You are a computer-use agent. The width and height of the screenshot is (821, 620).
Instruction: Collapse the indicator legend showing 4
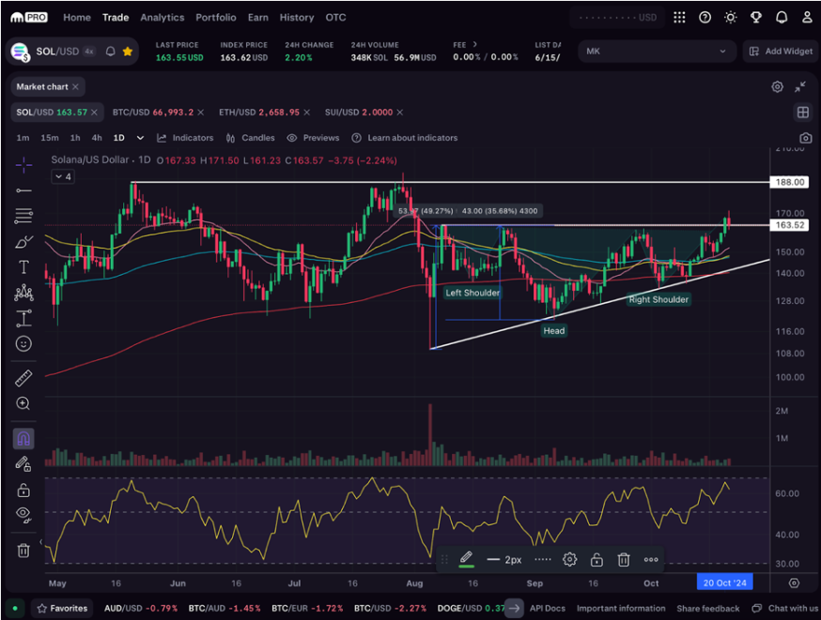pos(62,176)
